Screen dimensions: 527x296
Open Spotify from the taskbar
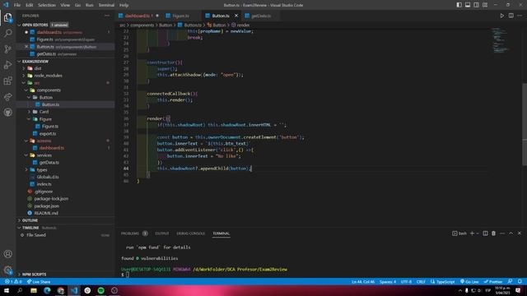[100, 290]
